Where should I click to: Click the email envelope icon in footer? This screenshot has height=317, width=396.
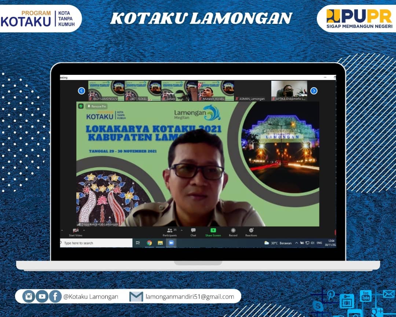click(136, 296)
